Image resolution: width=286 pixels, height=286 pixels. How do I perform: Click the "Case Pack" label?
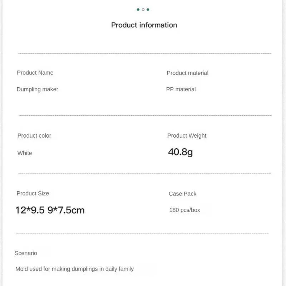point(183,194)
